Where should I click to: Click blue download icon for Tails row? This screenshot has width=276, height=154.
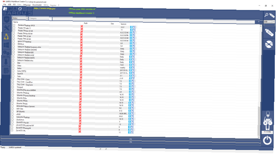click(x=131, y=78)
